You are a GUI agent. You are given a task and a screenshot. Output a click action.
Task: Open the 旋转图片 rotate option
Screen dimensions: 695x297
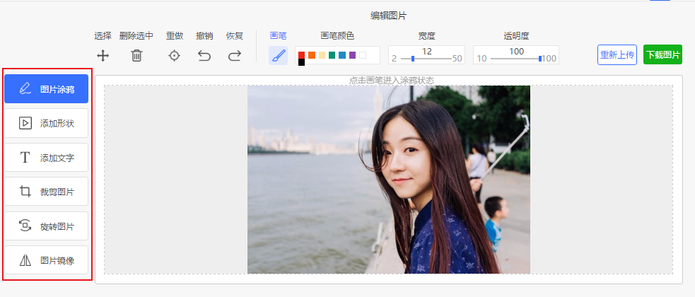coord(46,226)
